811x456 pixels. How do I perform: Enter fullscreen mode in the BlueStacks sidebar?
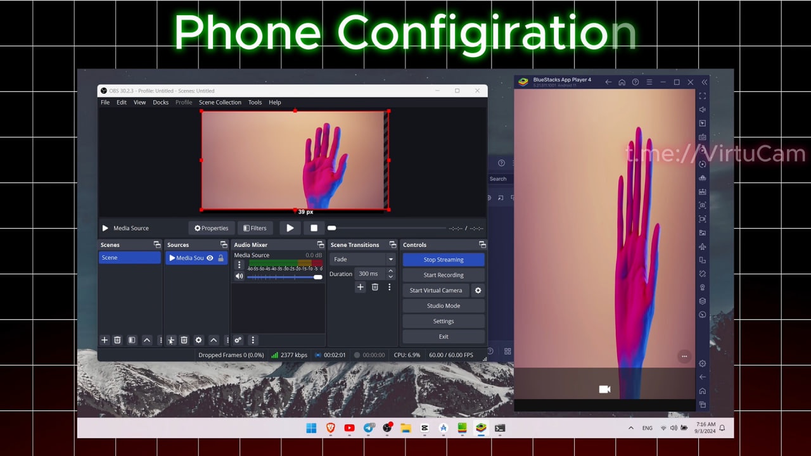pyautogui.click(x=703, y=96)
